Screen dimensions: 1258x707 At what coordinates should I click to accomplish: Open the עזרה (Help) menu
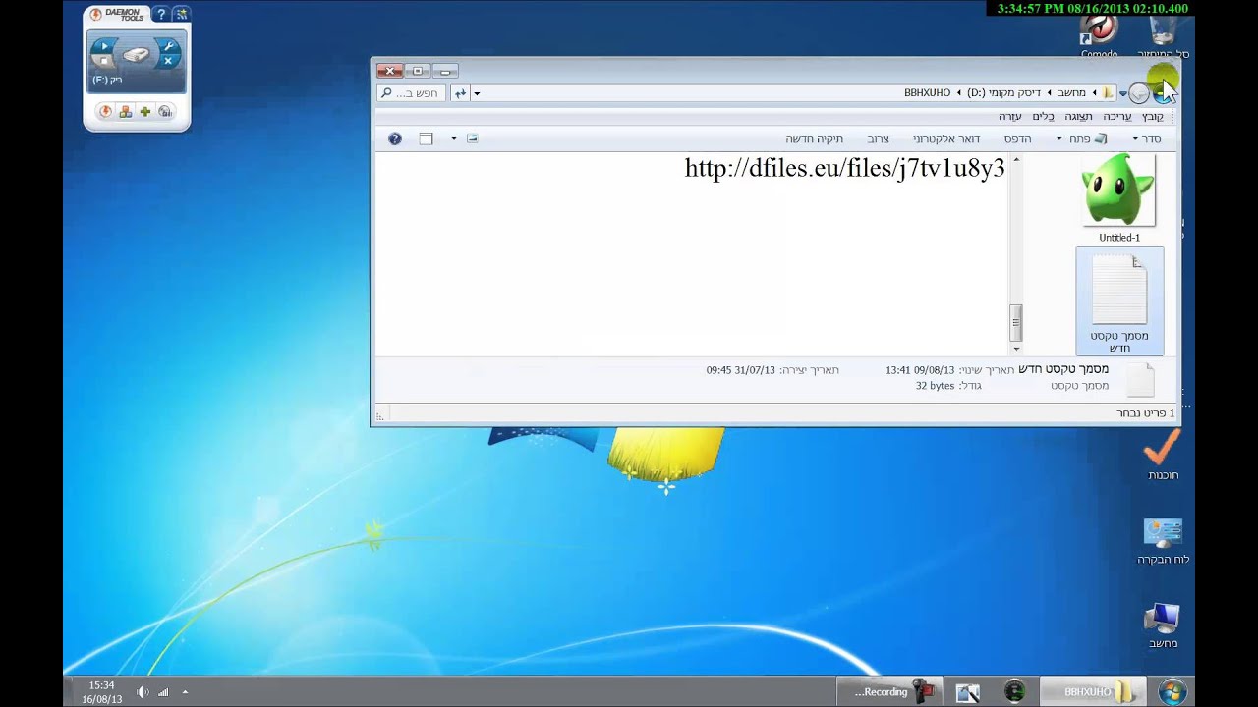pyautogui.click(x=1010, y=116)
